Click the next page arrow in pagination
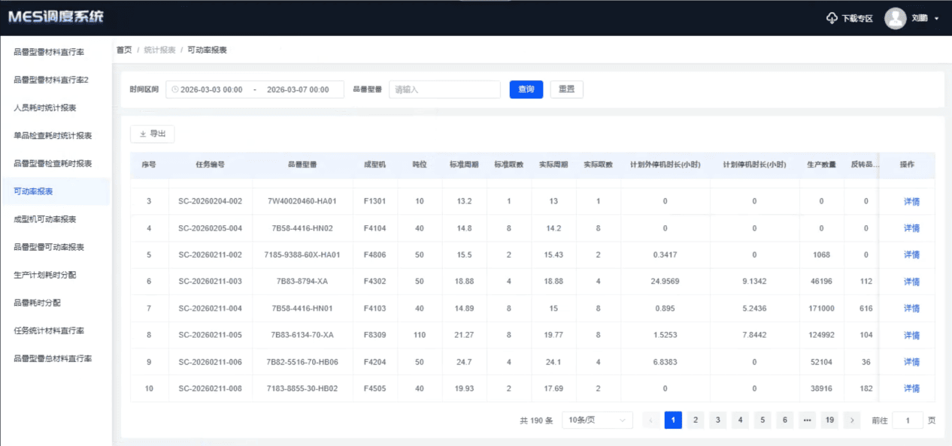Image resolution: width=952 pixels, height=446 pixels. (x=851, y=420)
